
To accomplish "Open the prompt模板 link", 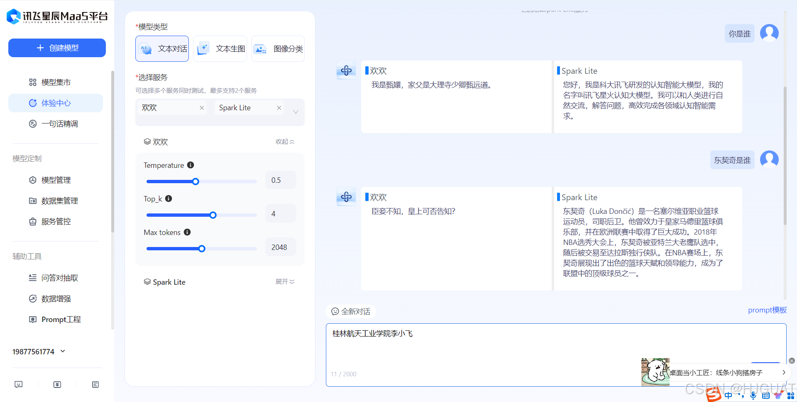I will pos(767,310).
